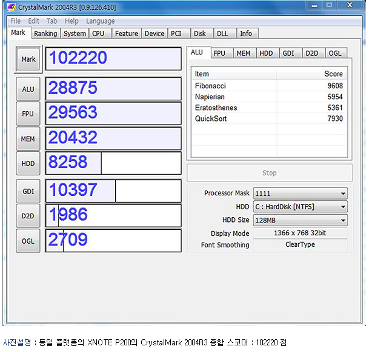The width and height of the screenshot is (372, 352).
Task: Click the Item column header
Action: click(234, 74)
